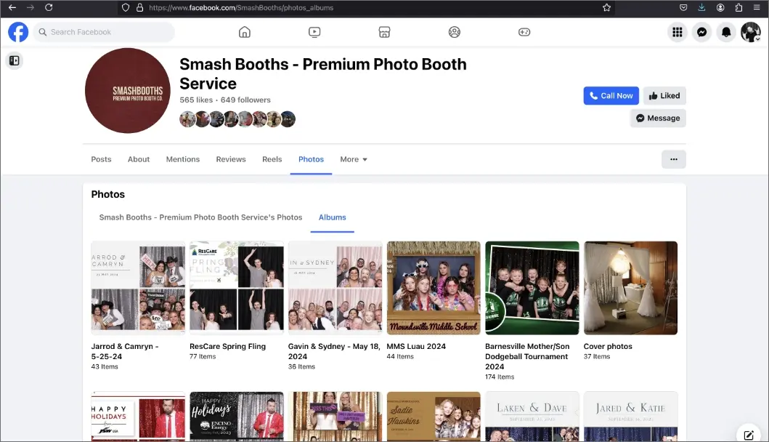Open the Cover photos album thumbnail

pos(631,288)
